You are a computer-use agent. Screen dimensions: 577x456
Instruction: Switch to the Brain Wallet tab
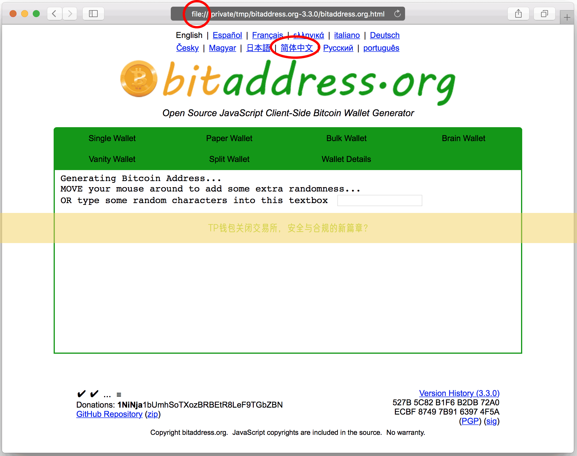463,138
